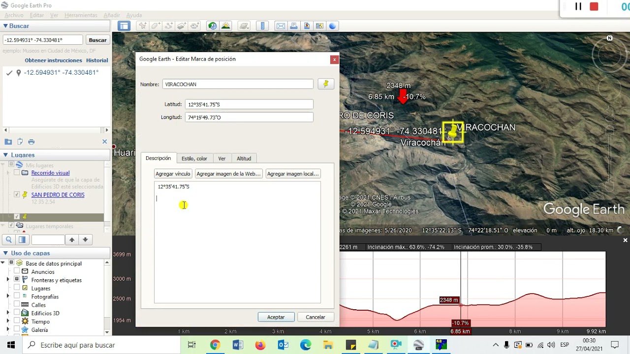Click the save image toolbar icon
Viewport: 630px width, 354px height.
coord(307,26)
